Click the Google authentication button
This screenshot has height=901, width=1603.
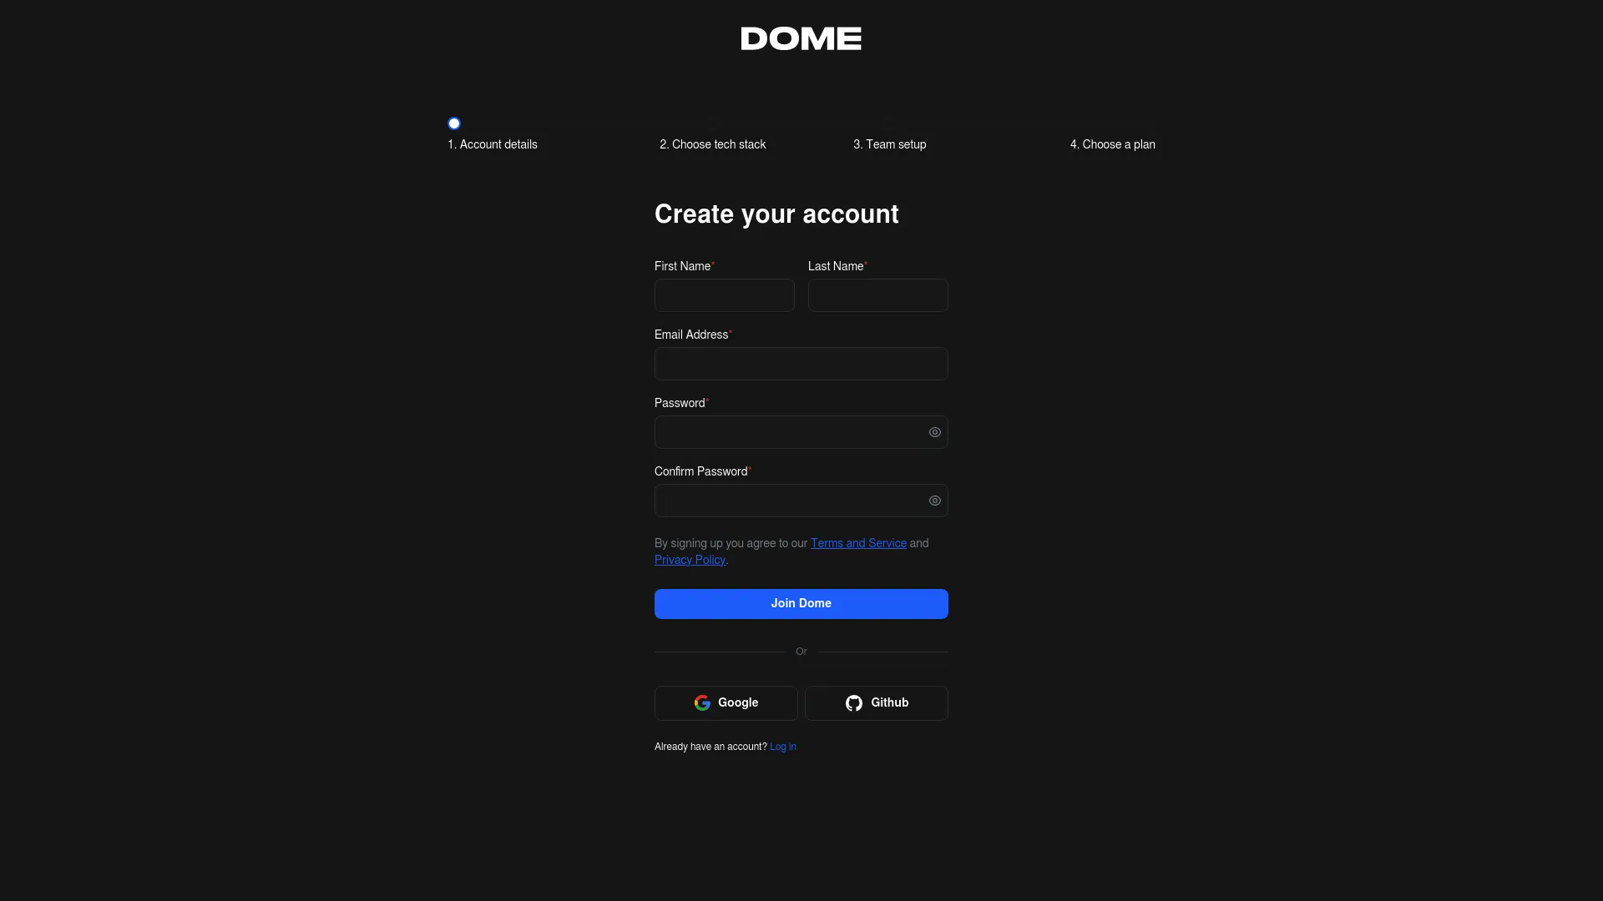[x=726, y=703]
